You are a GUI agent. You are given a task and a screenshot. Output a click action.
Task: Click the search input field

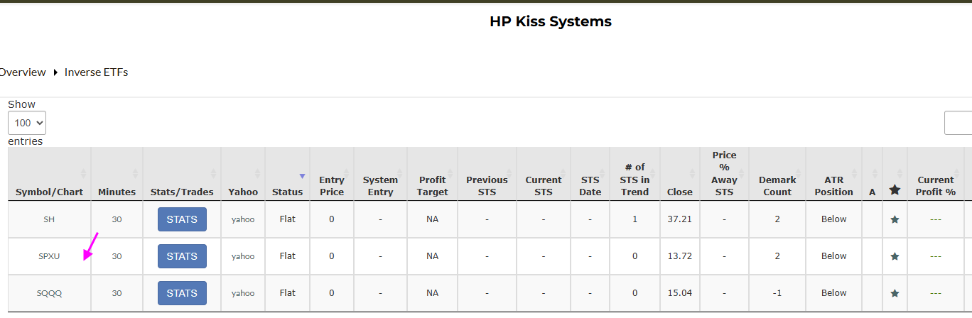(958, 123)
